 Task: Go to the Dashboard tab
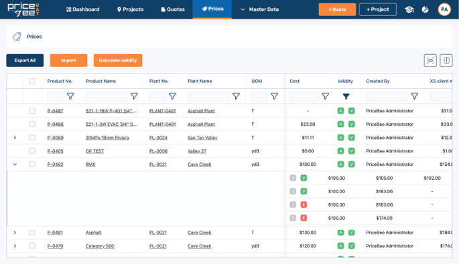tap(83, 9)
